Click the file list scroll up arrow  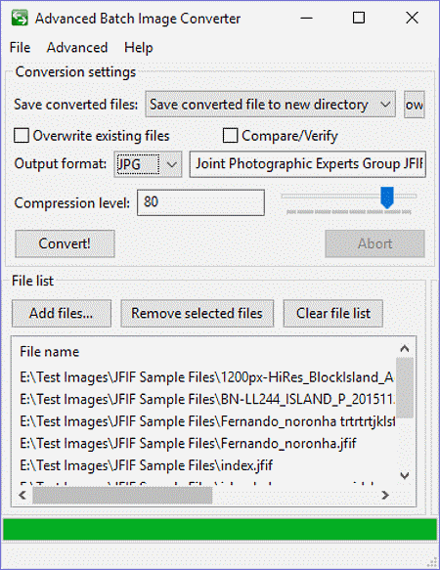pos(405,349)
